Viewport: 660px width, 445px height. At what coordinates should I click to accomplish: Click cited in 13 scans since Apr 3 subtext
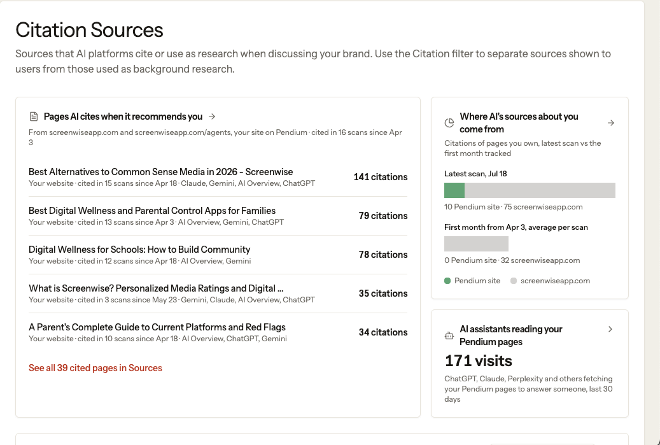(x=126, y=222)
